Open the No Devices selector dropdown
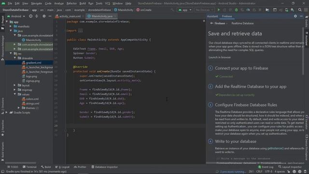Screen dimensions: 309x174 [204, 10]
